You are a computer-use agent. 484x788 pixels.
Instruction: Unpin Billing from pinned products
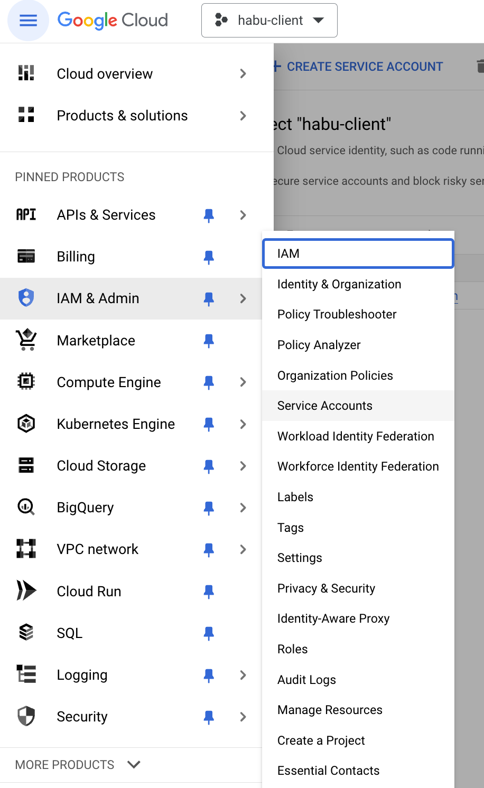(209, 257)
